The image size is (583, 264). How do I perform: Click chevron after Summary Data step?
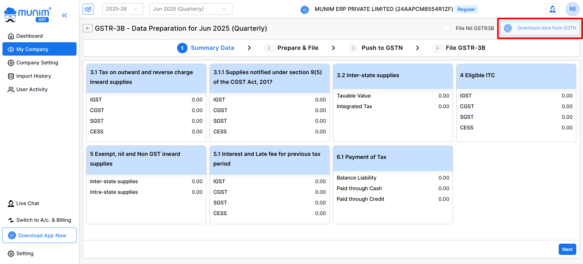tap(249, 48)
